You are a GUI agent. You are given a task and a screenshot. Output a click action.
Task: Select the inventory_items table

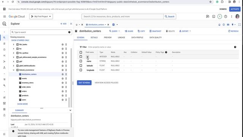pyautogui.click(x=28, y=83)
